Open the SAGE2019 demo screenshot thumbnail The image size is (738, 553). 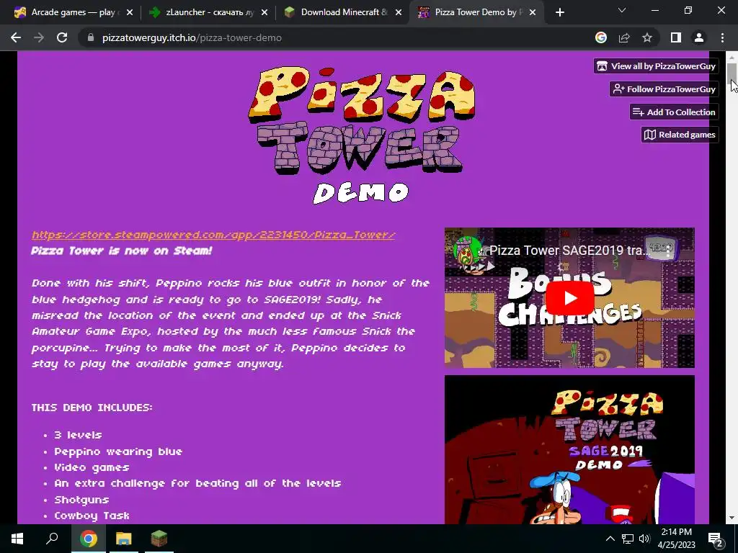coord(569,449)
